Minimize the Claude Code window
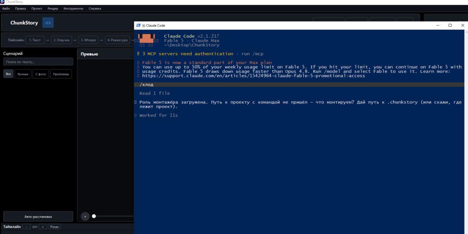This screenshot has height=234, width=468. click(x=438, y=25)
